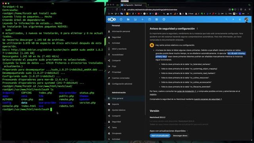Viewport: 254px width, 143px height.
Task: Open the Dashboard app in Nextcloud header
Action: [121, 19]
